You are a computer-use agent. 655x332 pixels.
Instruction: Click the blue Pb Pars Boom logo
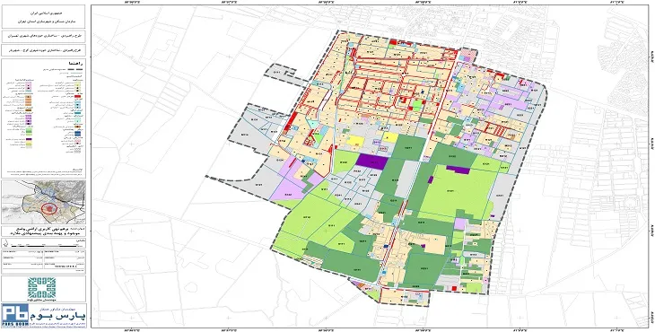pos(15,315)
